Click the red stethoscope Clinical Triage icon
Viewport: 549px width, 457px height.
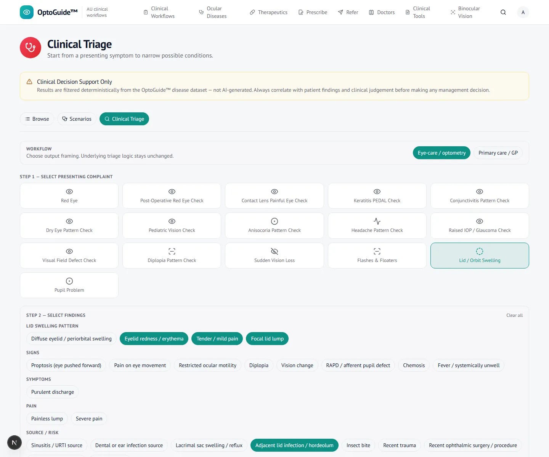coord(30,48)
